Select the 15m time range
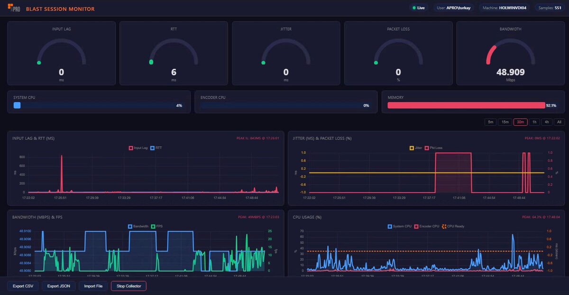The height and width of the screenshot is (295, 569). pyautogui.click(x=505, y=122)
